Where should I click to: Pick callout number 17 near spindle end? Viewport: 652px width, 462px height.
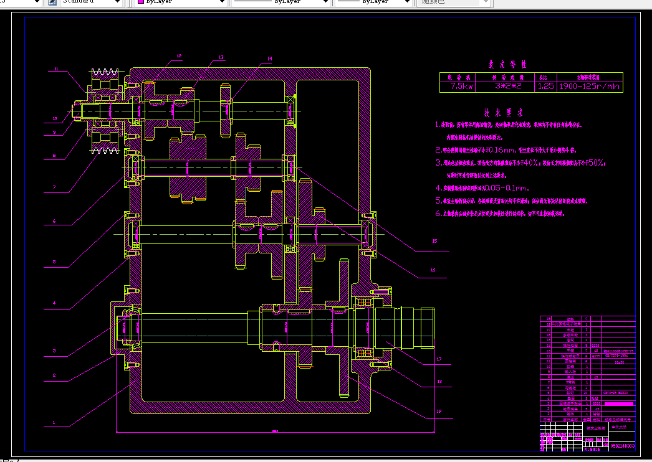coord(439,359)
